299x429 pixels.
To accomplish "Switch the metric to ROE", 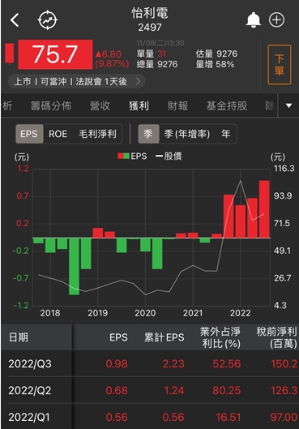I will (58, 134).
